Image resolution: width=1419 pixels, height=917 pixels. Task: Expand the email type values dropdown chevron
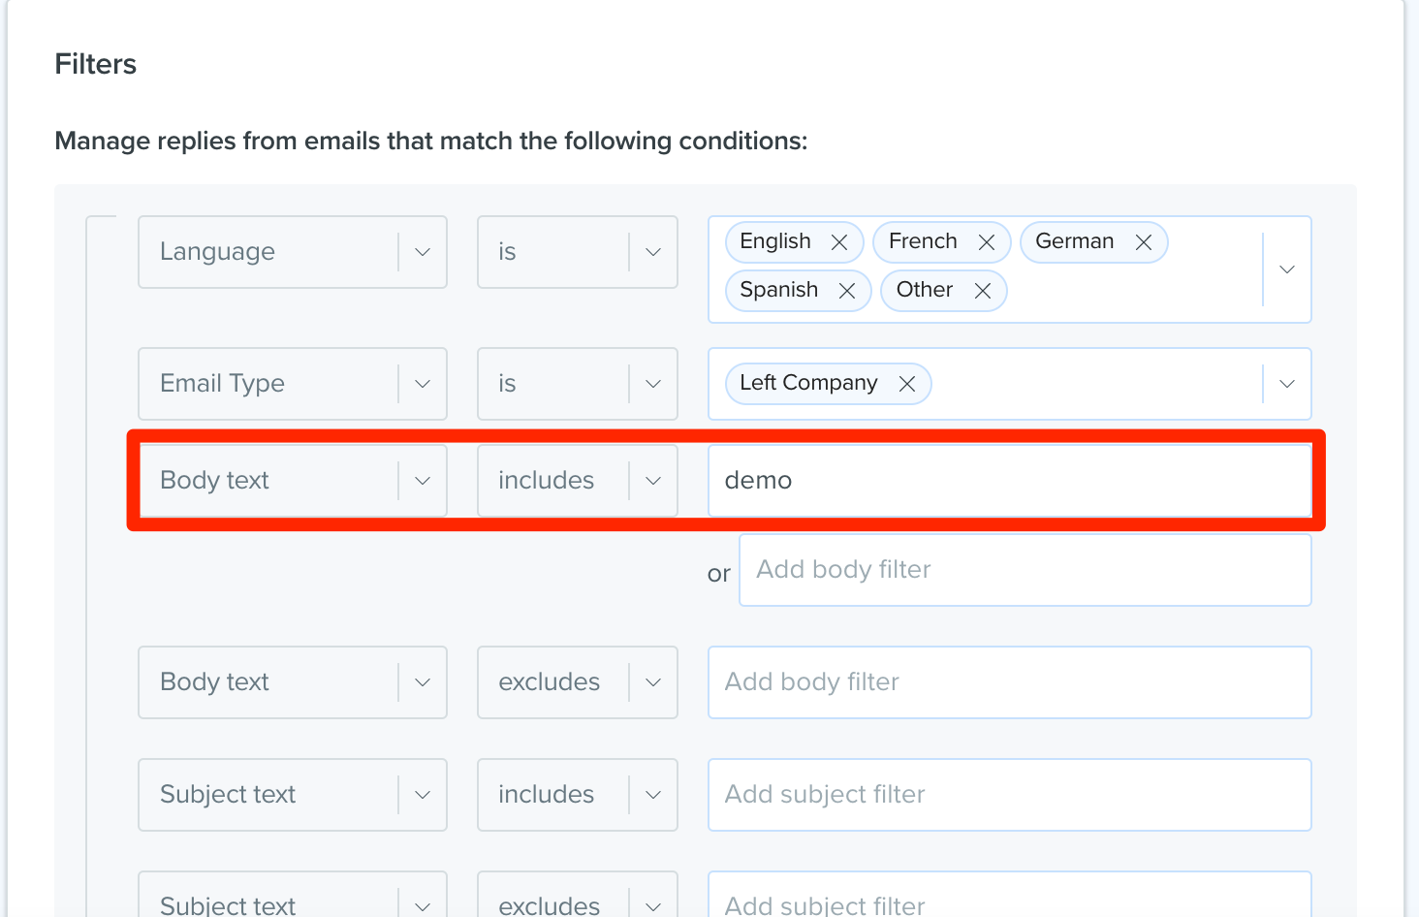click(1287, 384)
